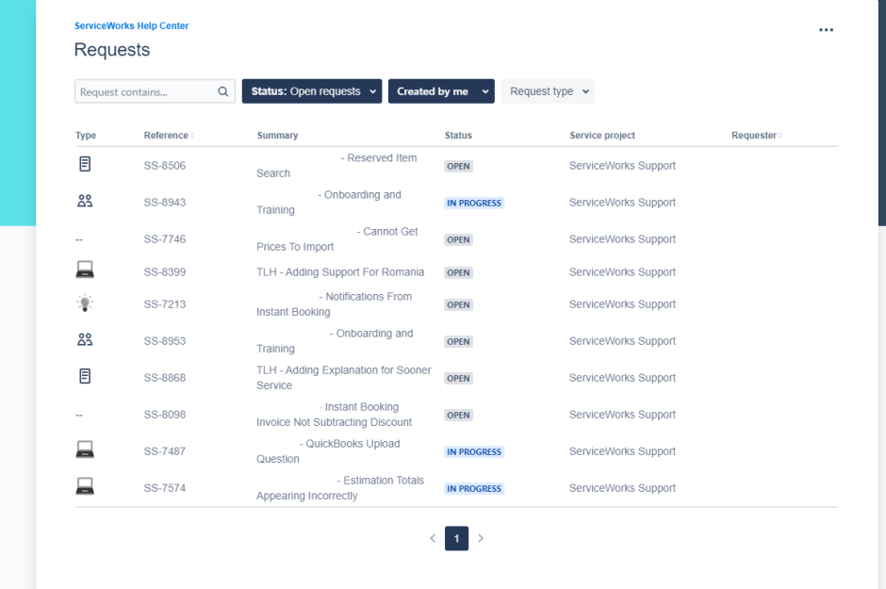Select page 1 in pagination
886x589 pixels.
pyautogui.click(x=456, y=538)
